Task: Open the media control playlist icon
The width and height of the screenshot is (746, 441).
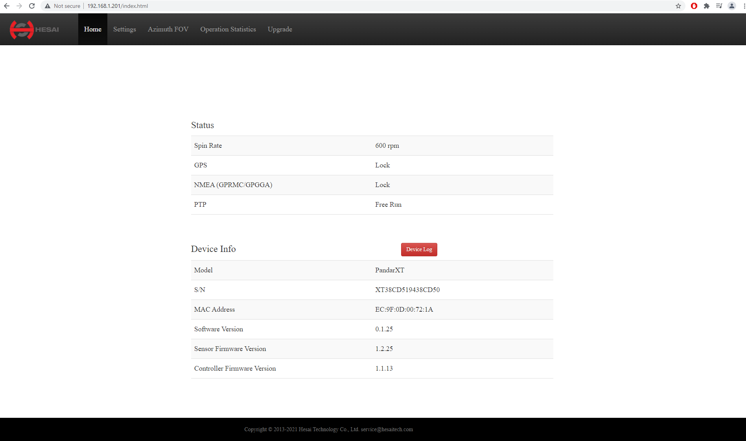Action: (x=719, y=6)
